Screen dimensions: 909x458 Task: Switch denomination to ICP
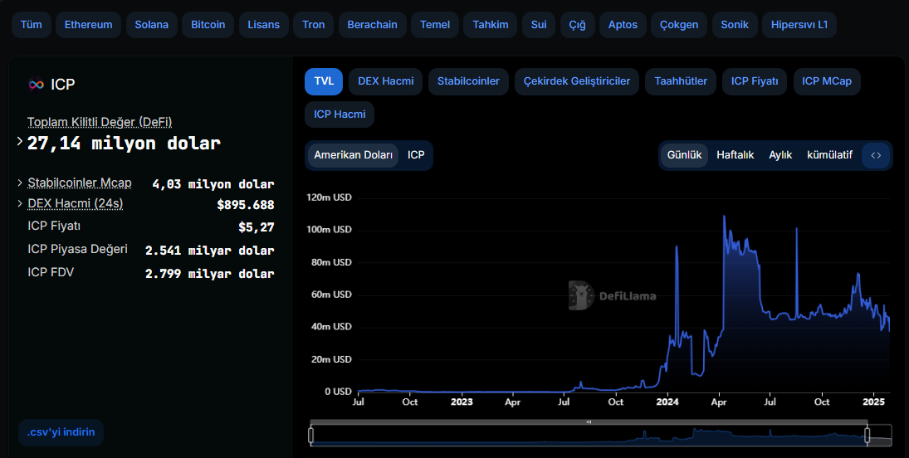(416, 155)
